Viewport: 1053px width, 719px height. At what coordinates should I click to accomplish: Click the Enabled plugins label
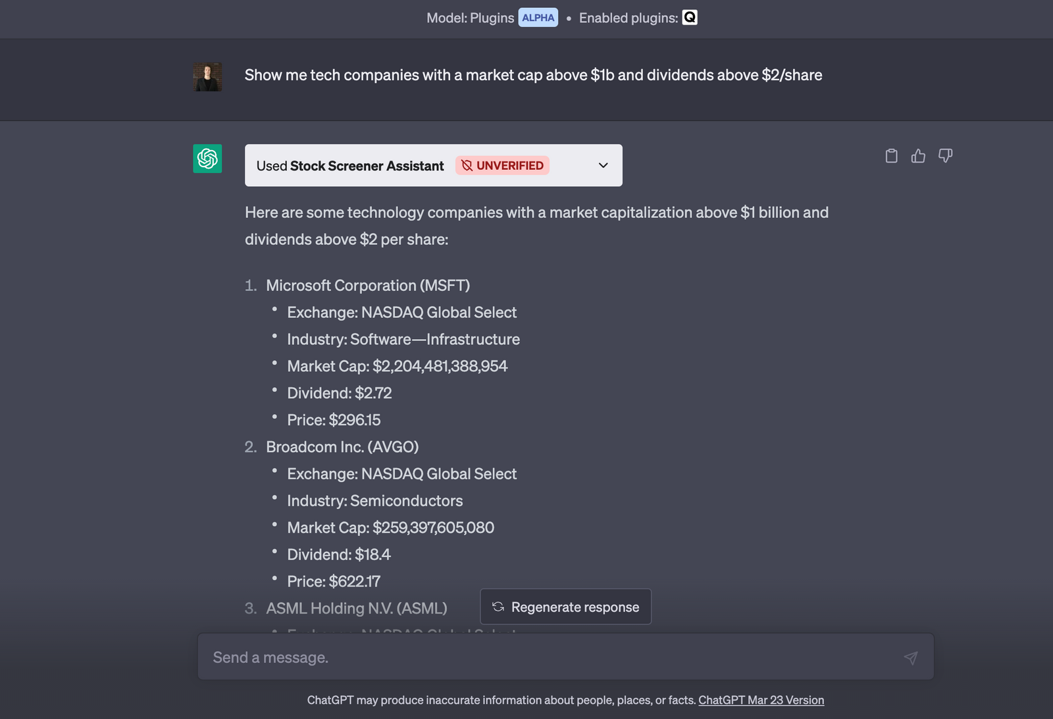tap(627, 18)
